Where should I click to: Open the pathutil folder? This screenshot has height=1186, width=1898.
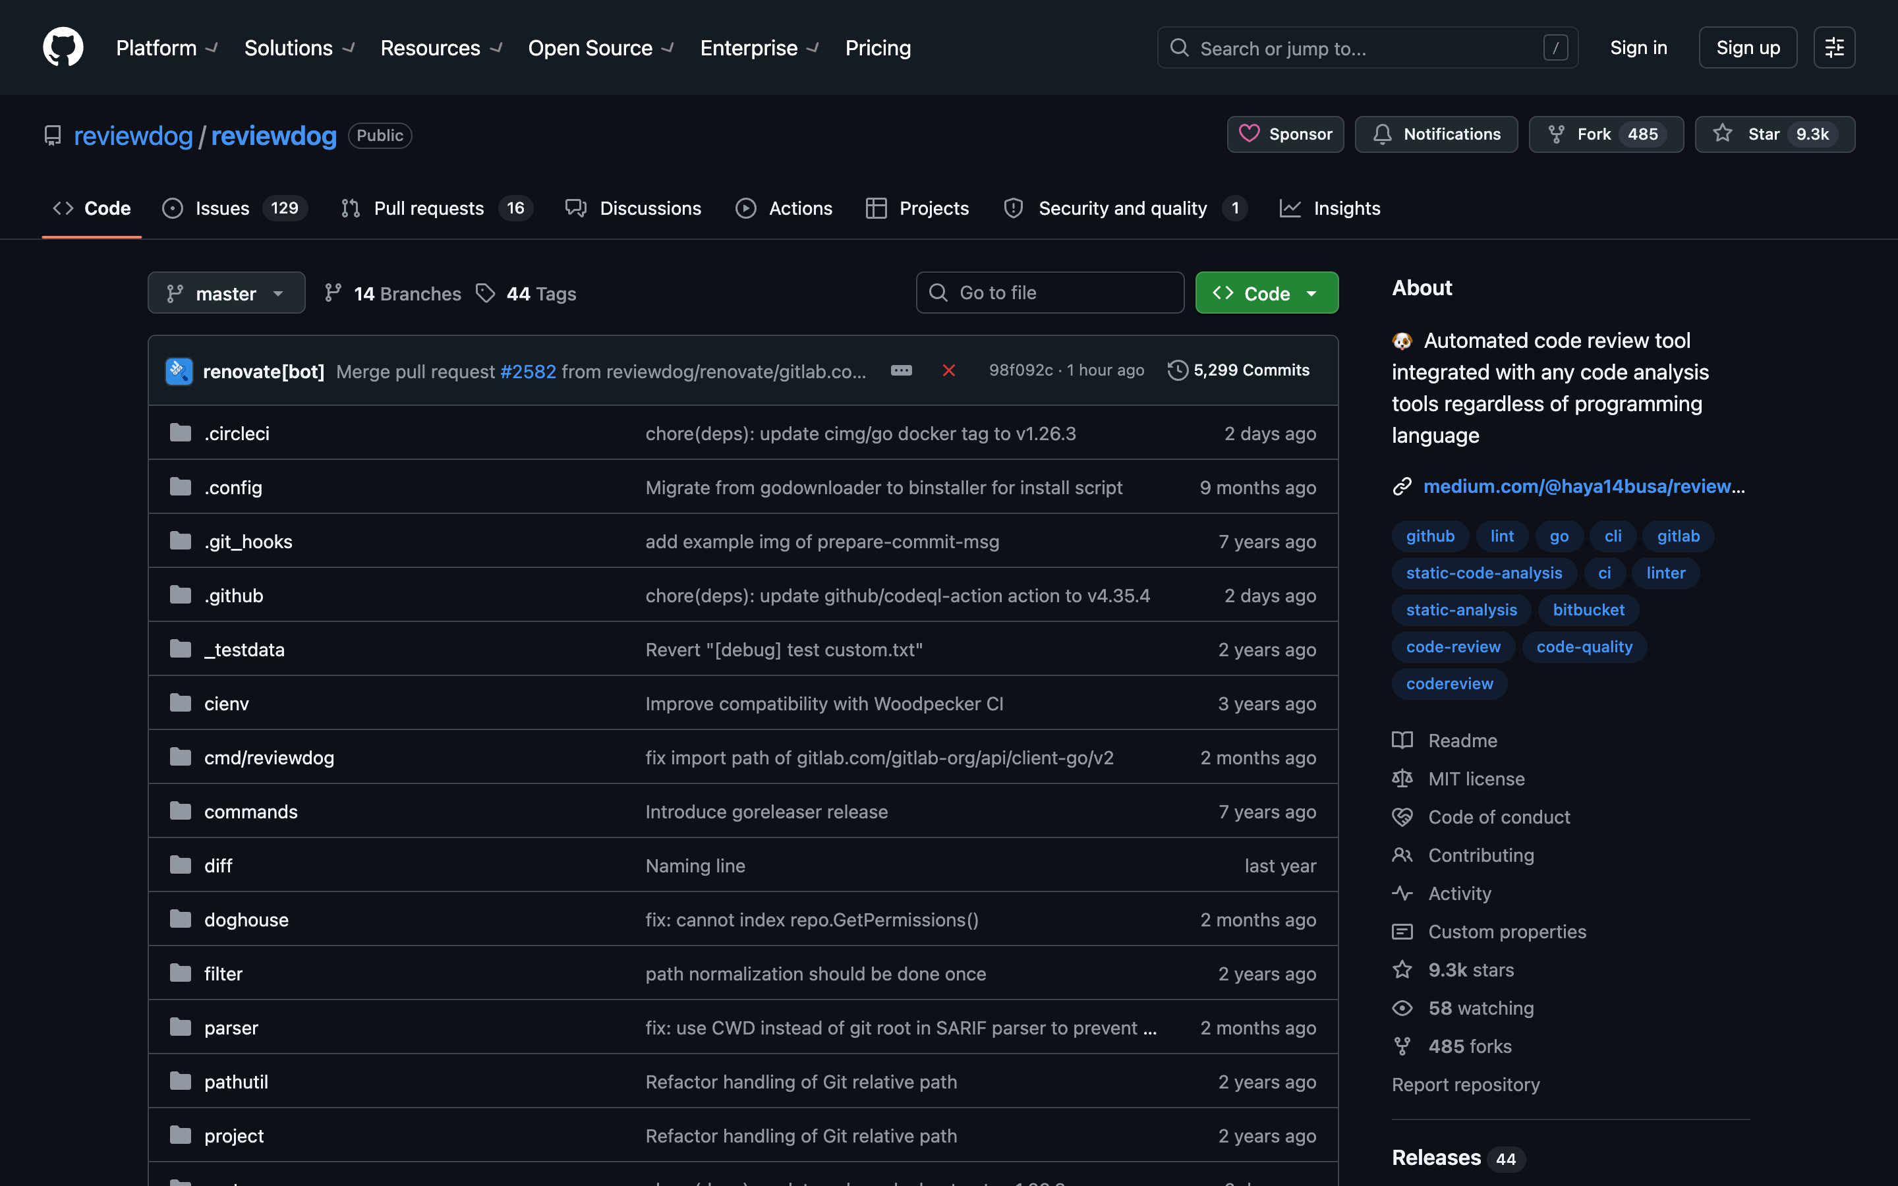point(236,1082)
